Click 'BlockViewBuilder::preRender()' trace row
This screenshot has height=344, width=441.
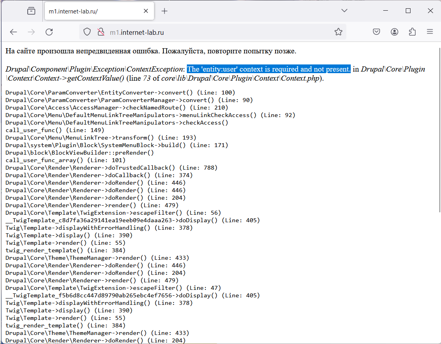80,153
